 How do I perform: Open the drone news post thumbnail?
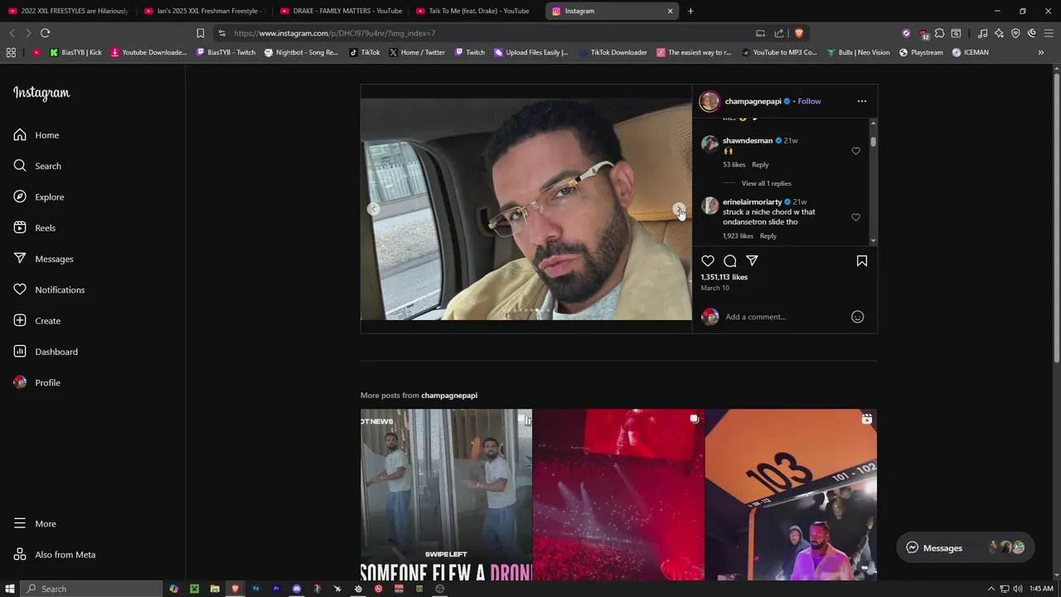click(446, 494)
